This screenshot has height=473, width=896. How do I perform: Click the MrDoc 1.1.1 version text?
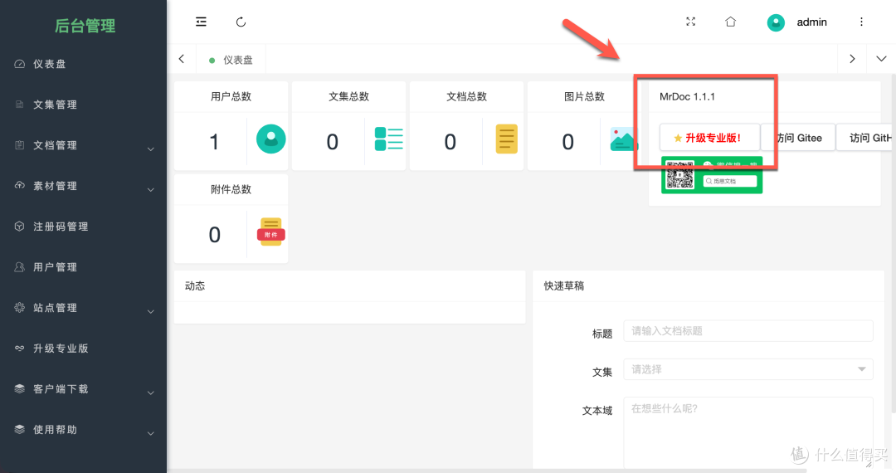click(x=687, y=96)
